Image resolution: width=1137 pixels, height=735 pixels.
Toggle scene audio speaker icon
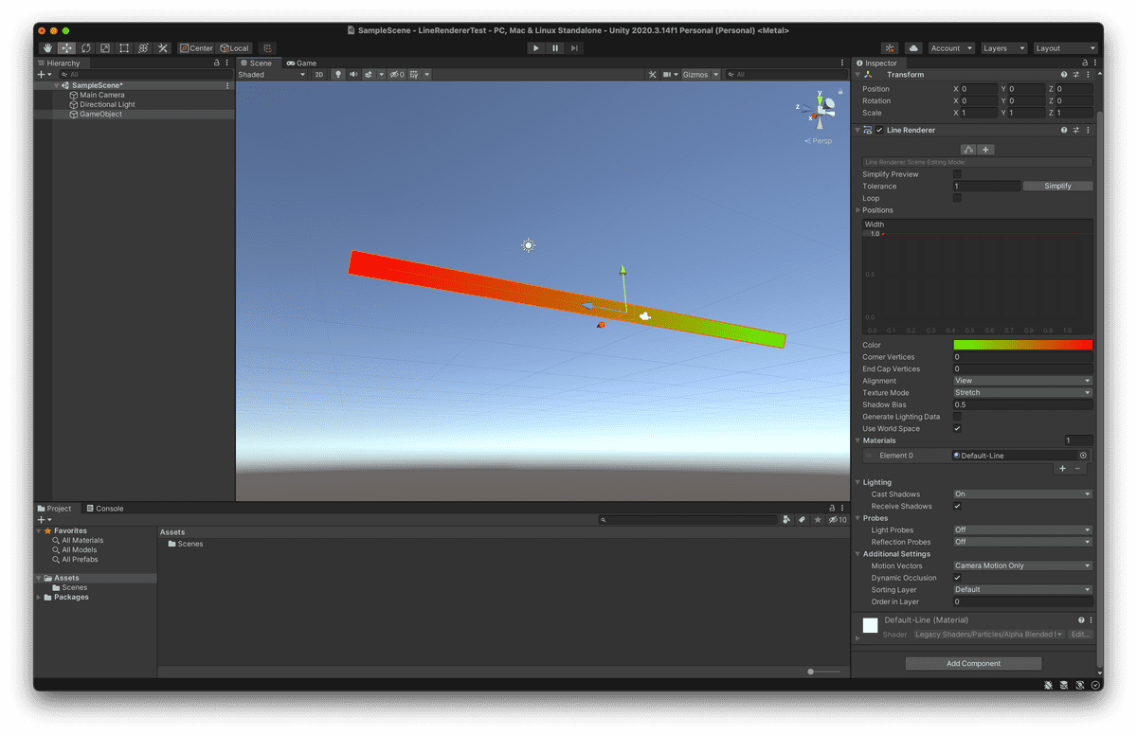coord(353,75)
